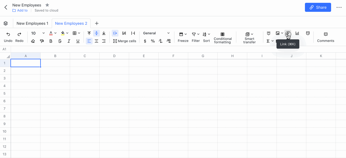Switch to the New Employees 1 tab

tap(32, 23)
